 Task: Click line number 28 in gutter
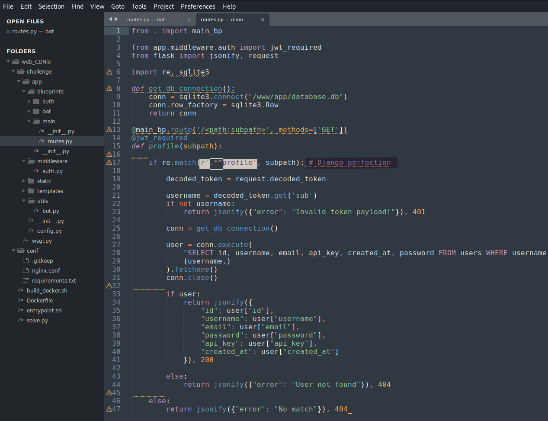pyautogui.click(x=116, y=253)
